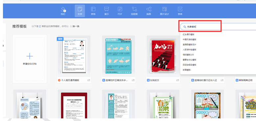Open the 脑图 mind map tab

pos(149,11)
